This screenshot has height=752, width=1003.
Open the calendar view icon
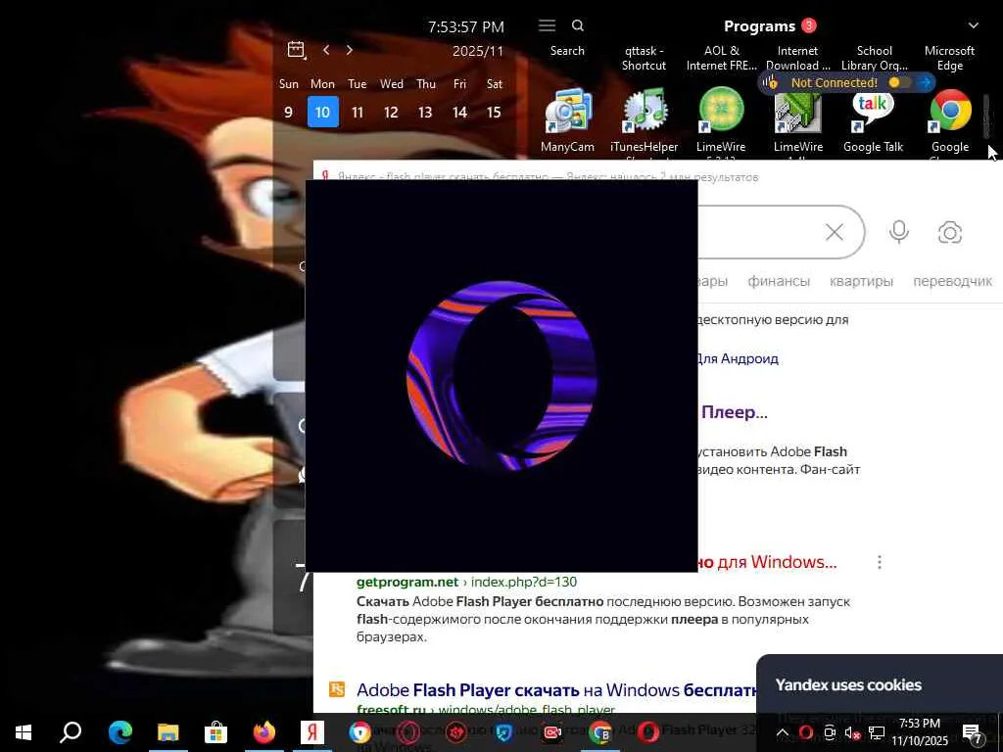(296, 49)
